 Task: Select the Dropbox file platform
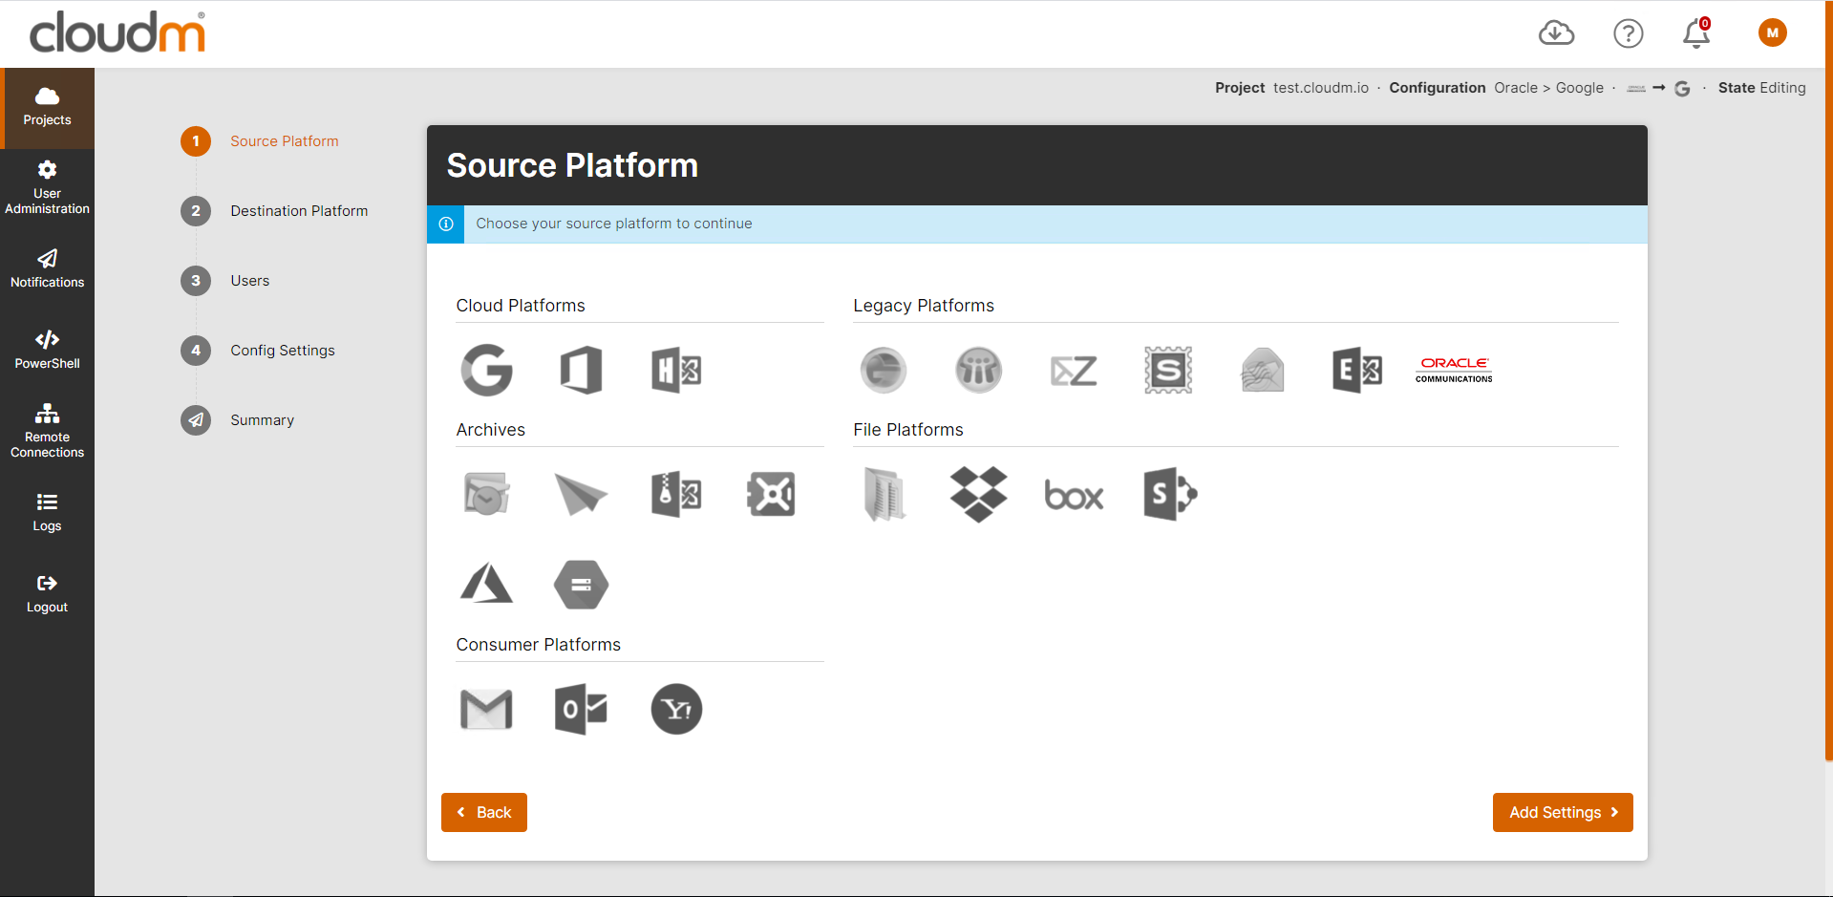coord(978,494)
